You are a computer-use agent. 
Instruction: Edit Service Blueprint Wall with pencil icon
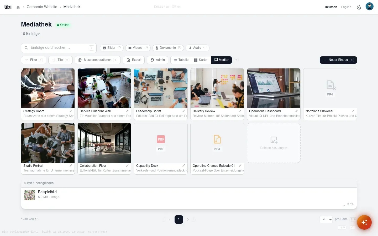click(x=127, y=111)
